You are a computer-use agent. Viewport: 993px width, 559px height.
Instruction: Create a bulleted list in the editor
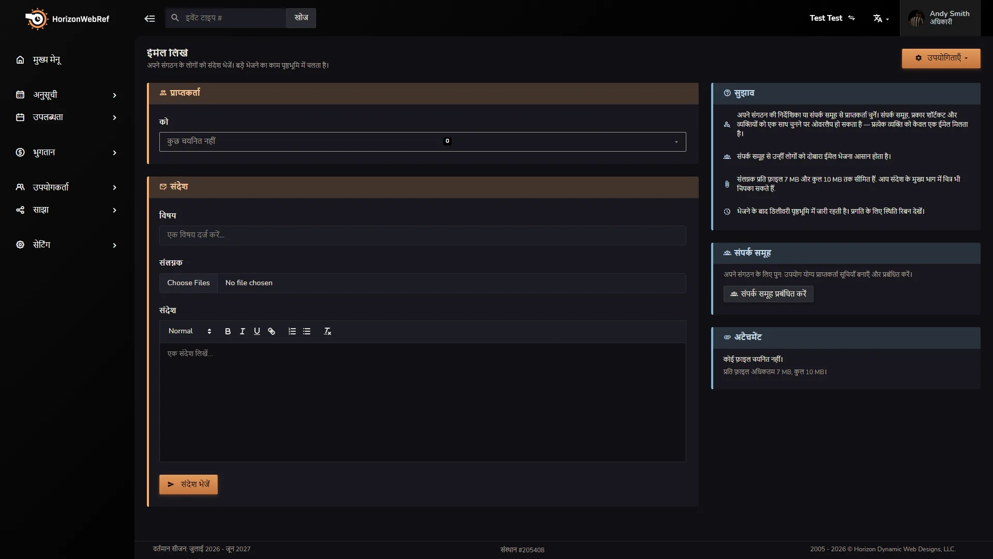click(307, 331)
